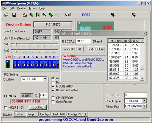Close the Edit and Find OSCCAL dialog
The width and height of the screenshot is (152, 123).
click(145, 34)
